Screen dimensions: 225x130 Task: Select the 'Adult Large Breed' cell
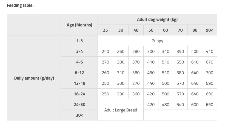(x=121, y=110)
